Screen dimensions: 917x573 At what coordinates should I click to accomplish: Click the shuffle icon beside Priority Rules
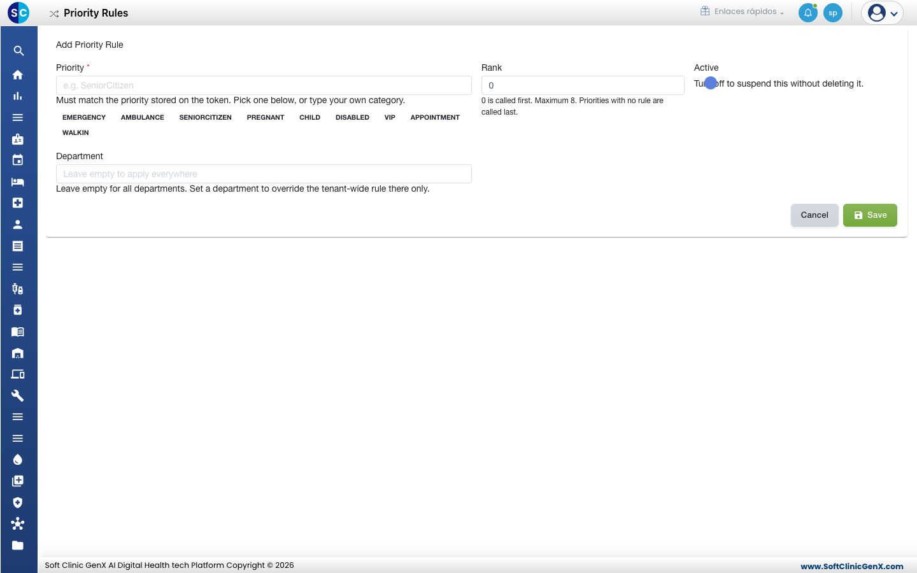54,13
